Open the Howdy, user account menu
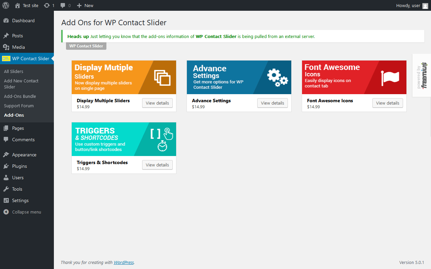Screen dimensions: 431x269 click(x=412, y=5)
